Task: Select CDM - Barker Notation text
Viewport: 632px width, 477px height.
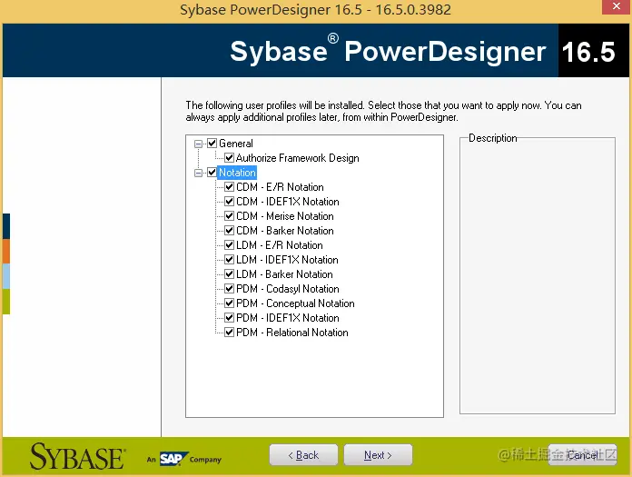Action: 285,231
